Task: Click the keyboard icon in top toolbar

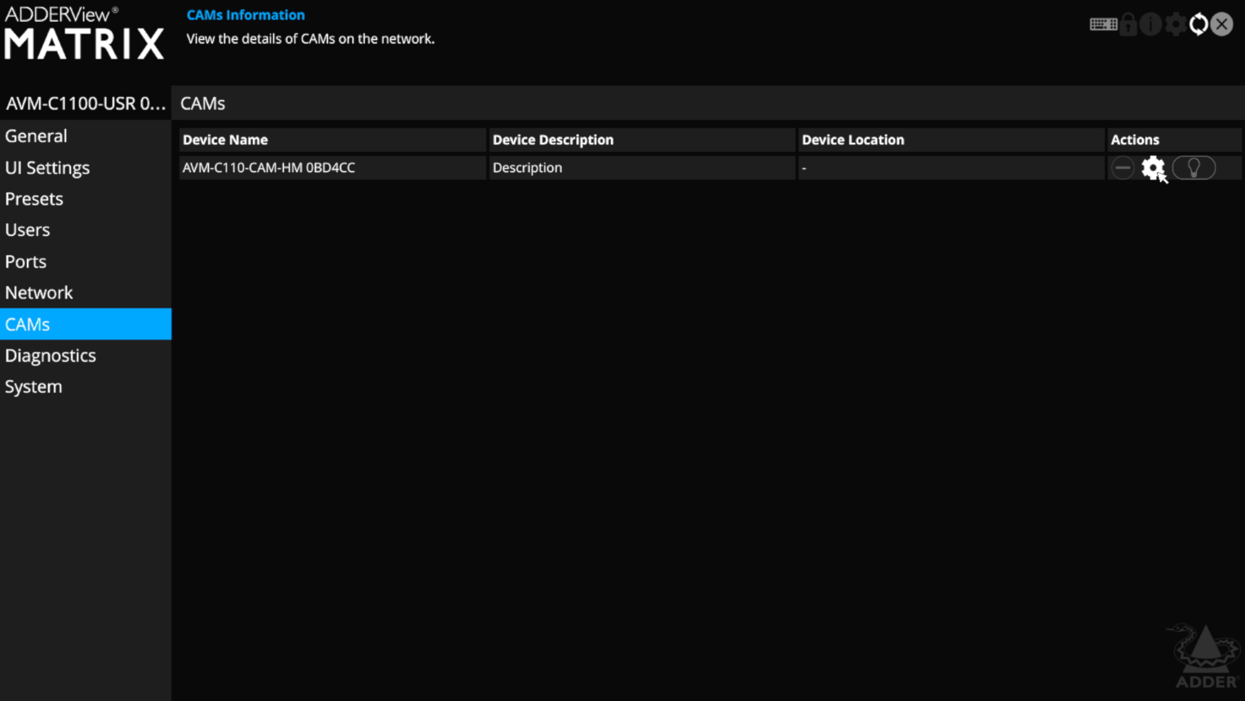Action: coord(1103,24)
